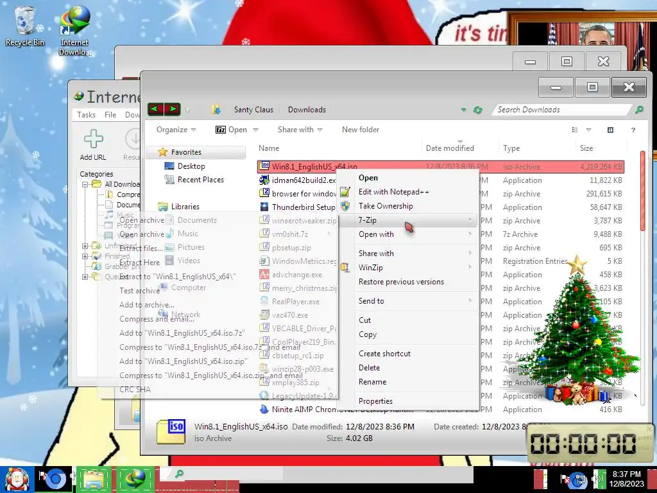
Task: Click the New folder button
Action: (361, 130)
